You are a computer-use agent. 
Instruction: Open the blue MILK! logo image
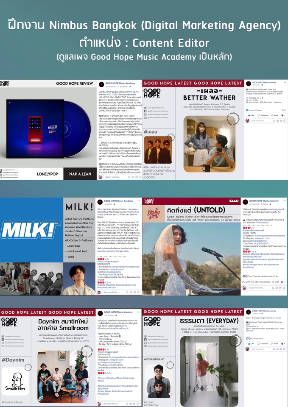coord(31,230)
